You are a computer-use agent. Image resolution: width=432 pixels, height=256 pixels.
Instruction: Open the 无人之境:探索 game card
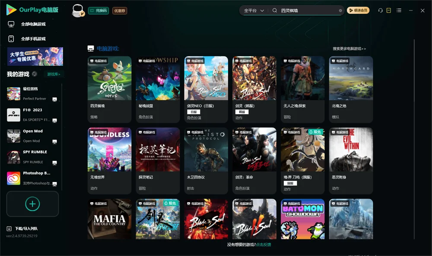[x=302, y=90]
